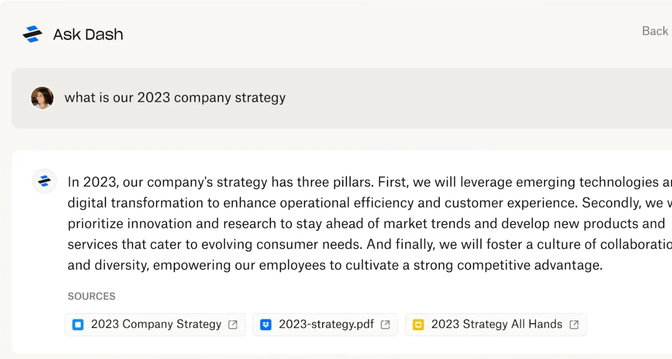672x359 pixels.
Task: Click the blue square icon on 2023 Company Strategy
Action: pyautogui.click(x=78, y=325)
